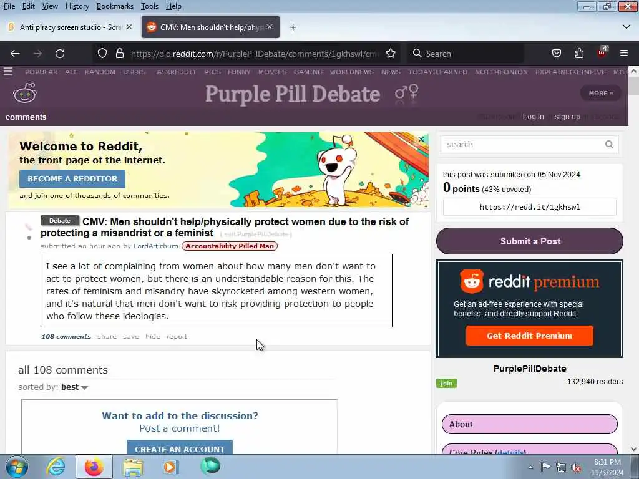
Task: Click the 108 comments link
Action: click(66, 336)
